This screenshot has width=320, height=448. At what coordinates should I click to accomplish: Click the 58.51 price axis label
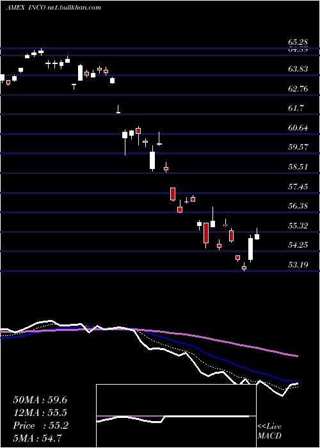click(298, 167)
